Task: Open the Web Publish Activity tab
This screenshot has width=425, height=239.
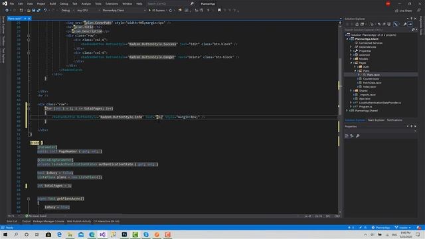Action: [79, 221]
